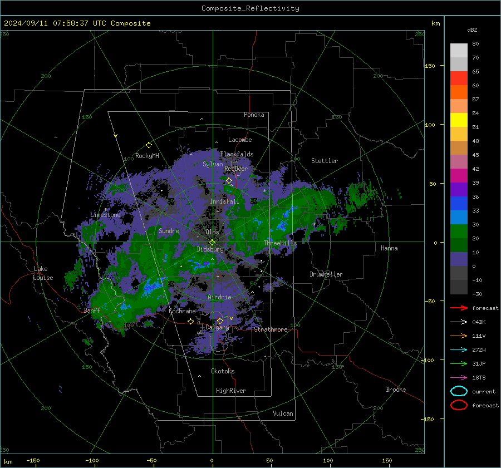Image resolution: width=501 pixels, height=468 pixels.
Task: Click the Airdrie label
Action: pyautogui.click(x=219, y=297)
